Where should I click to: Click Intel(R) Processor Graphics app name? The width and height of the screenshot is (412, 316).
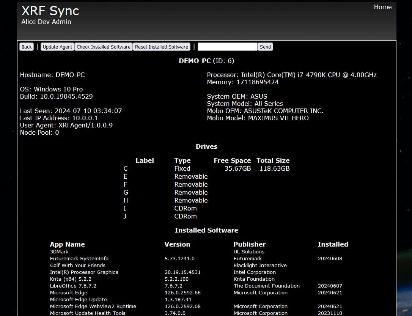click(x=84, y=272)
